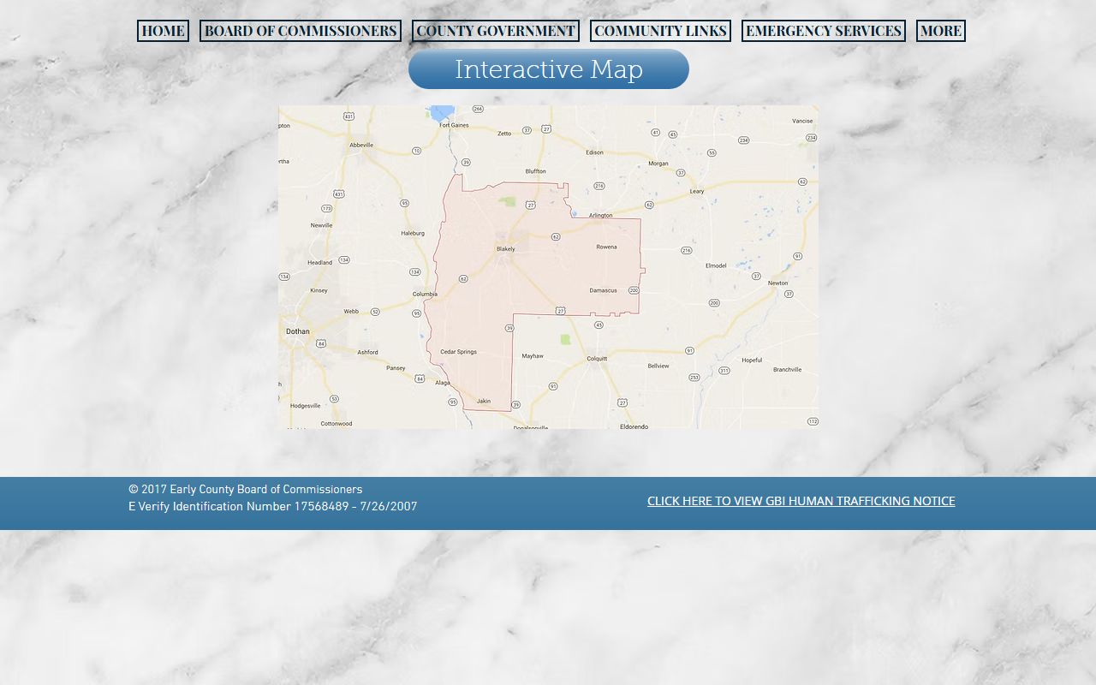Click Newton label on the map
Screen dimensions: 1096x685
coord(777,283)
